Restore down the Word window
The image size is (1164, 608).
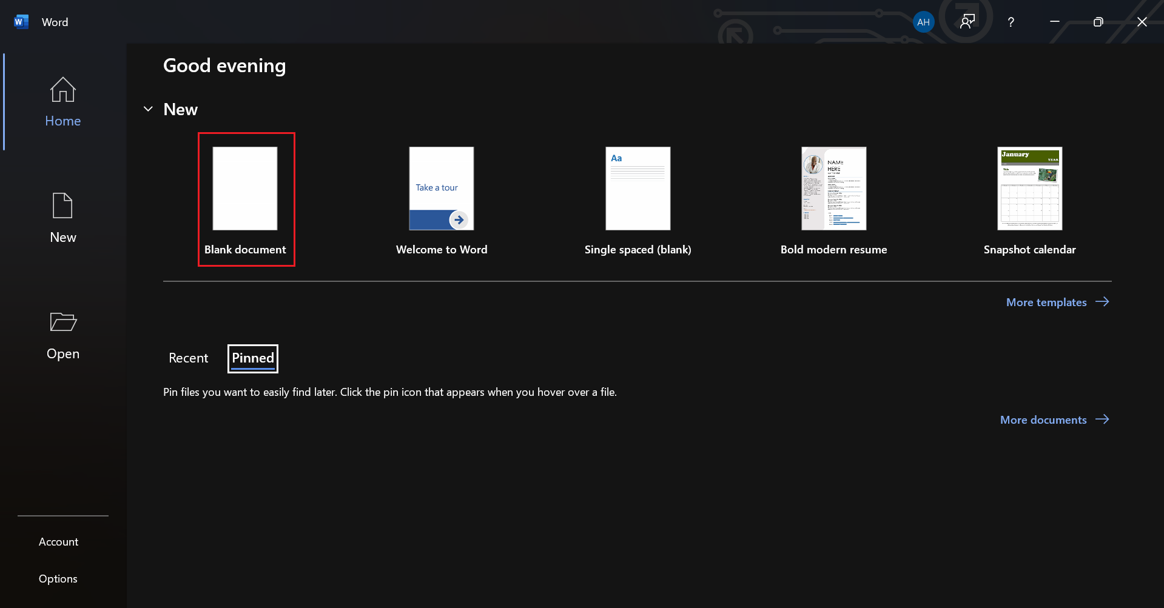[1098, 22]
